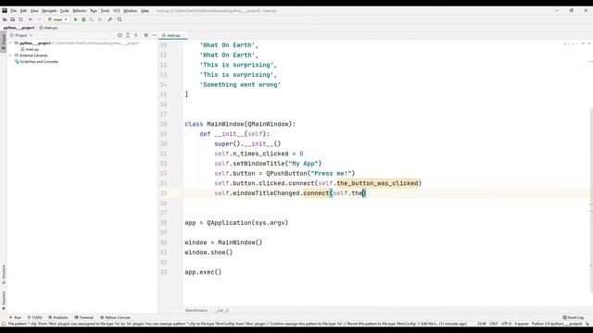Click the Favorites vertical side tab
Image resolution: width=593 pixels, height=333 pixels.
tap(4, 300)
